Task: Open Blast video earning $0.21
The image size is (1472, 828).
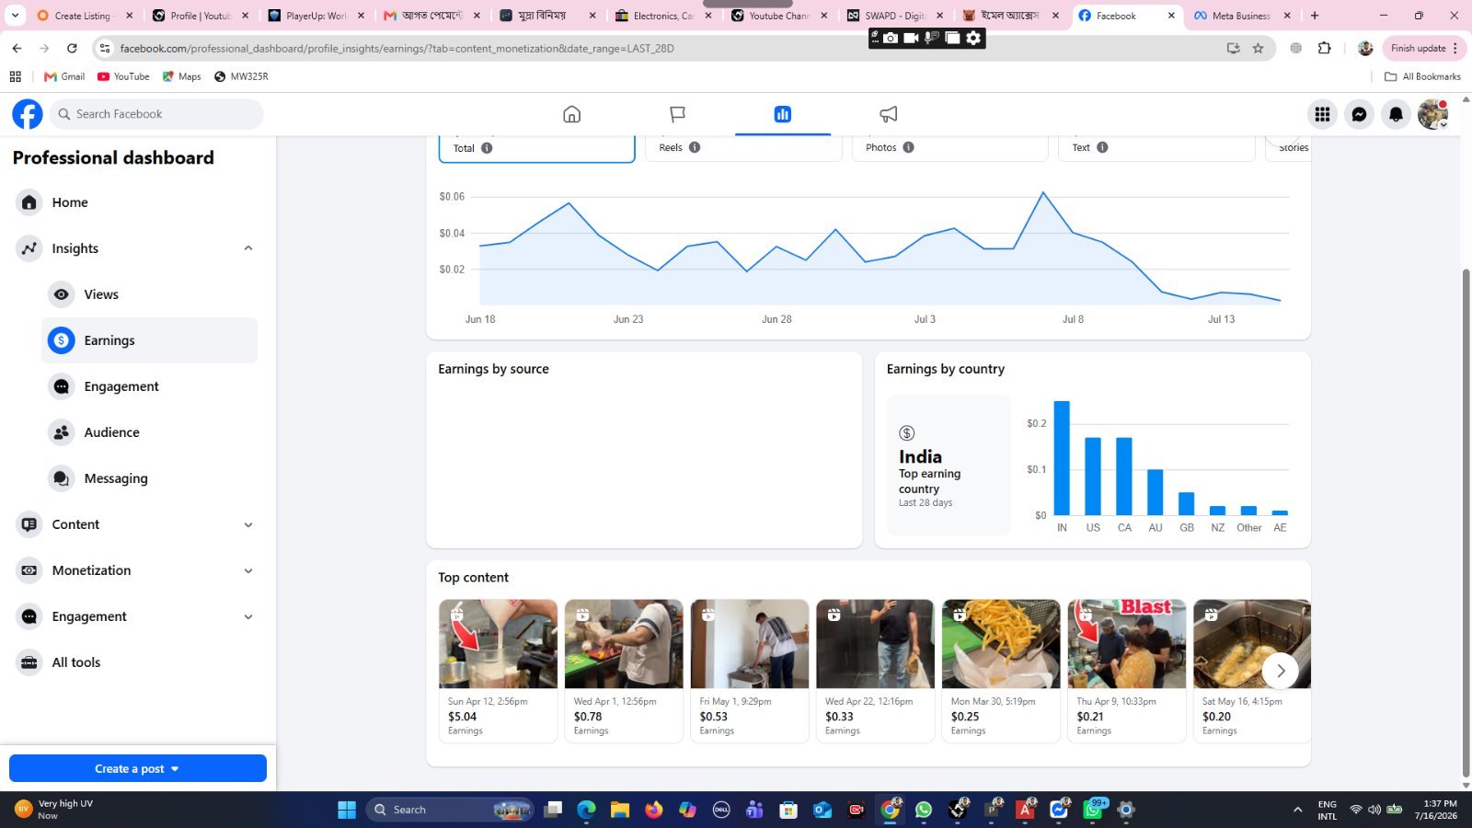Action: tap(1127, 671)
